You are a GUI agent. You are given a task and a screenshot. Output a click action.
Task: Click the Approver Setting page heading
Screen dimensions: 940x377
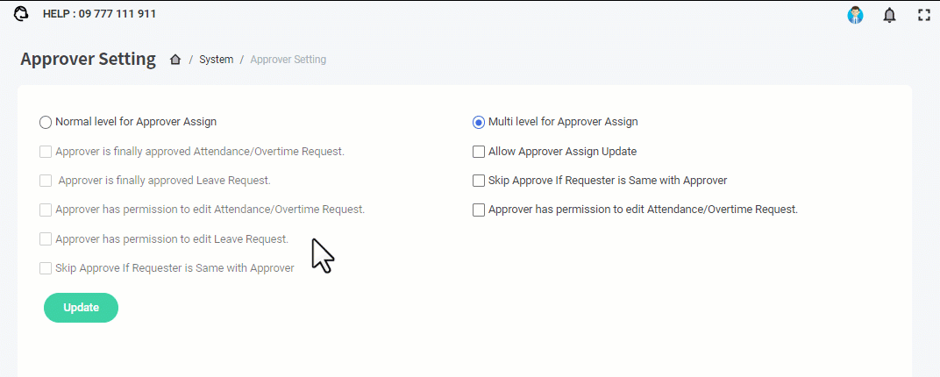[x=88, y=60]
